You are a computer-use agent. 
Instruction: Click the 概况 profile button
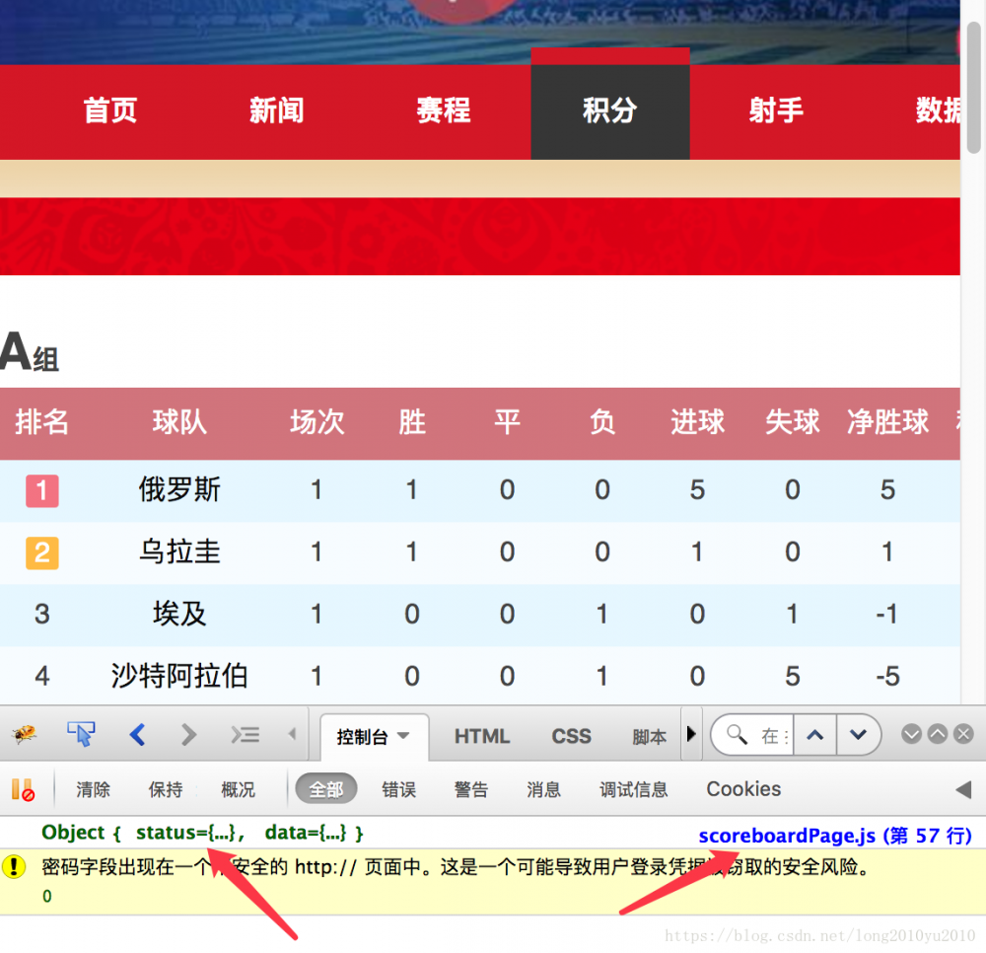(x=238, y=789)
